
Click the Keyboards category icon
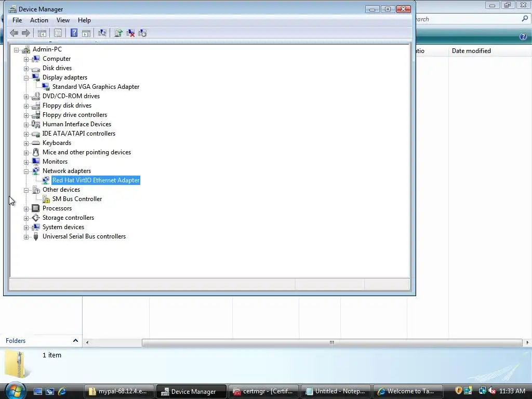[x=36, y=143]
